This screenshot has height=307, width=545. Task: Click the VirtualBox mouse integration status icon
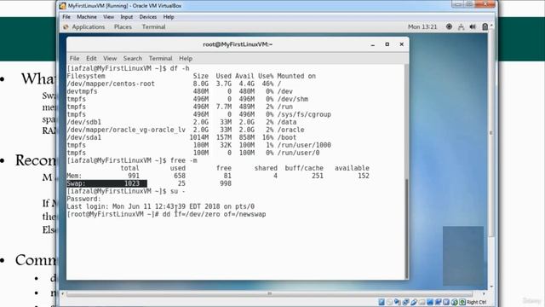click(454, 302)
